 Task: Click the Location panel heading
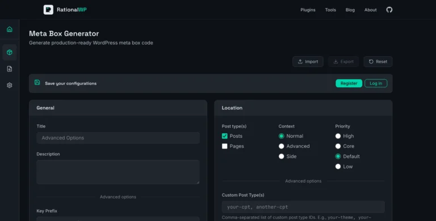click(232, 108)
